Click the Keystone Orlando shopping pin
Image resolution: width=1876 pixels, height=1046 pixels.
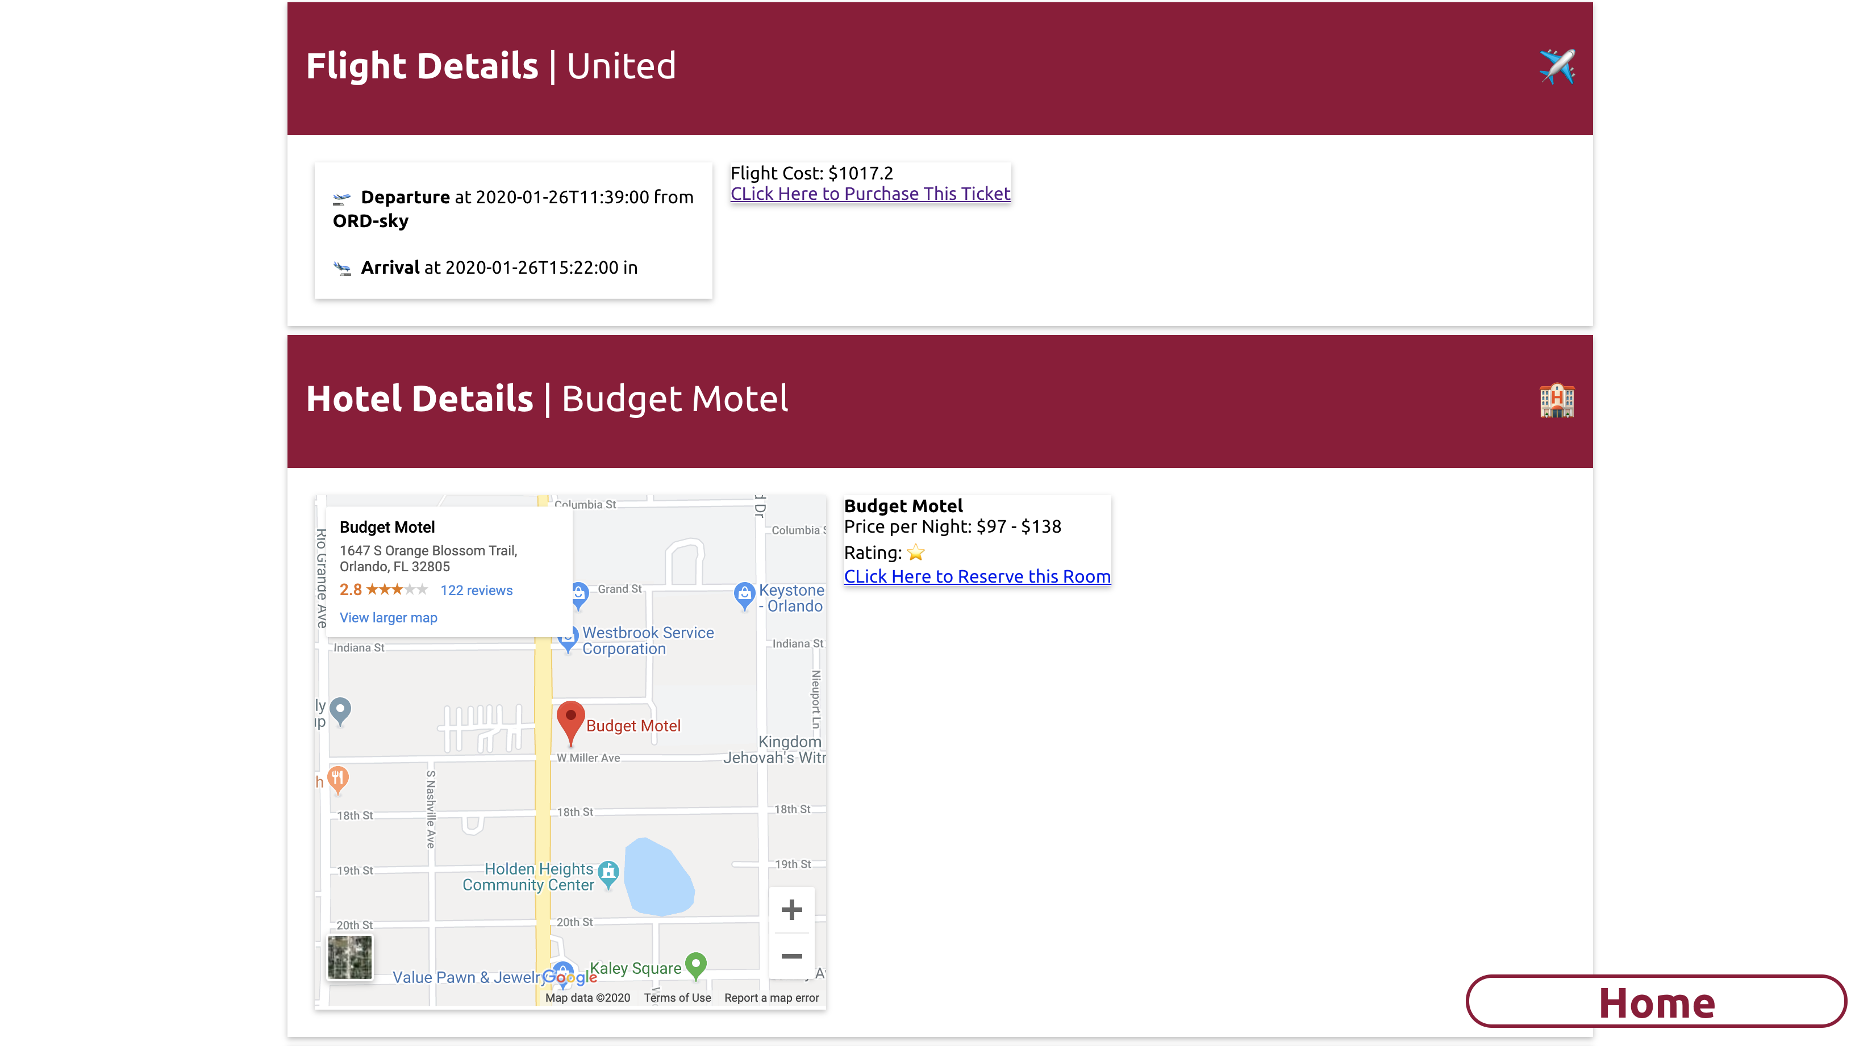(x=744, y=593)
